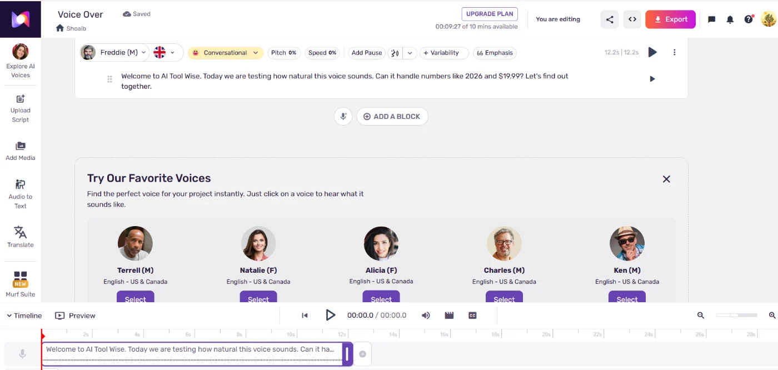This screenshot has width=778, height=370.
Task: Add a clip with the timeline plus icon
Action: pyautogui.click(x=362, y=354)
